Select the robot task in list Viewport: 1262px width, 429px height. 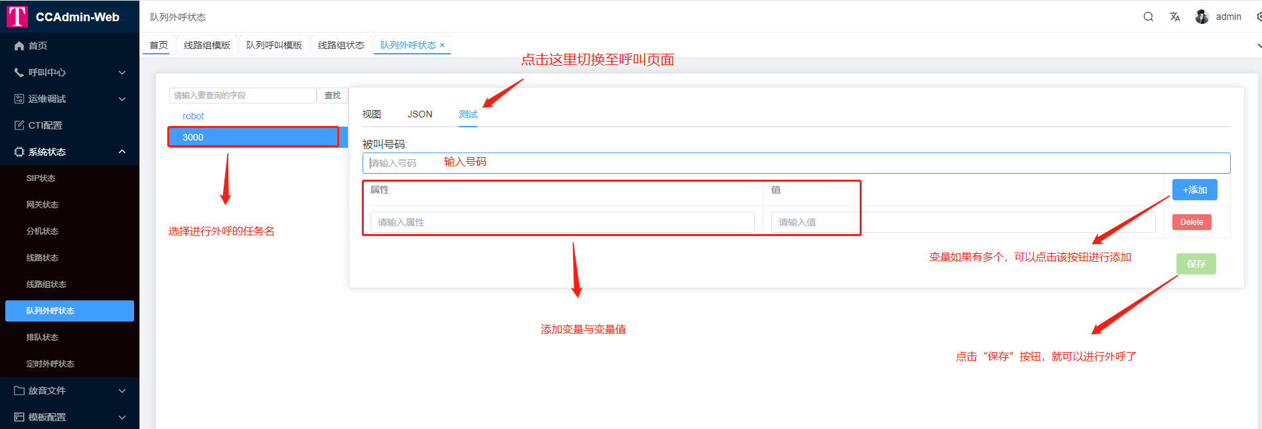[193, 116]
